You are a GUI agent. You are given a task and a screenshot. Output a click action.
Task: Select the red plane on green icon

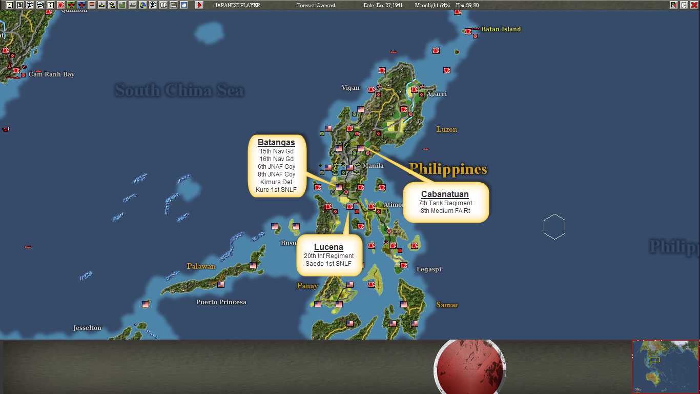coord(71,5)
